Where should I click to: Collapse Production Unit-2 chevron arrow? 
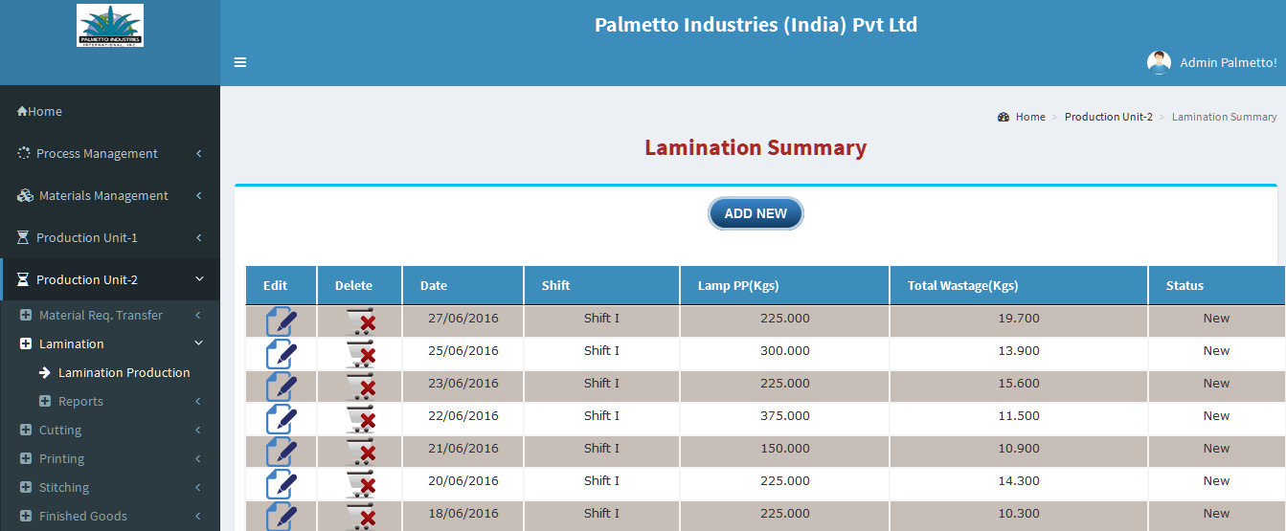point(199,279)
